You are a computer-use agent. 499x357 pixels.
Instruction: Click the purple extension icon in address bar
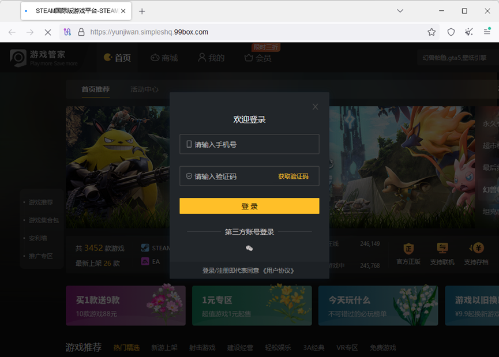point(67,32)
